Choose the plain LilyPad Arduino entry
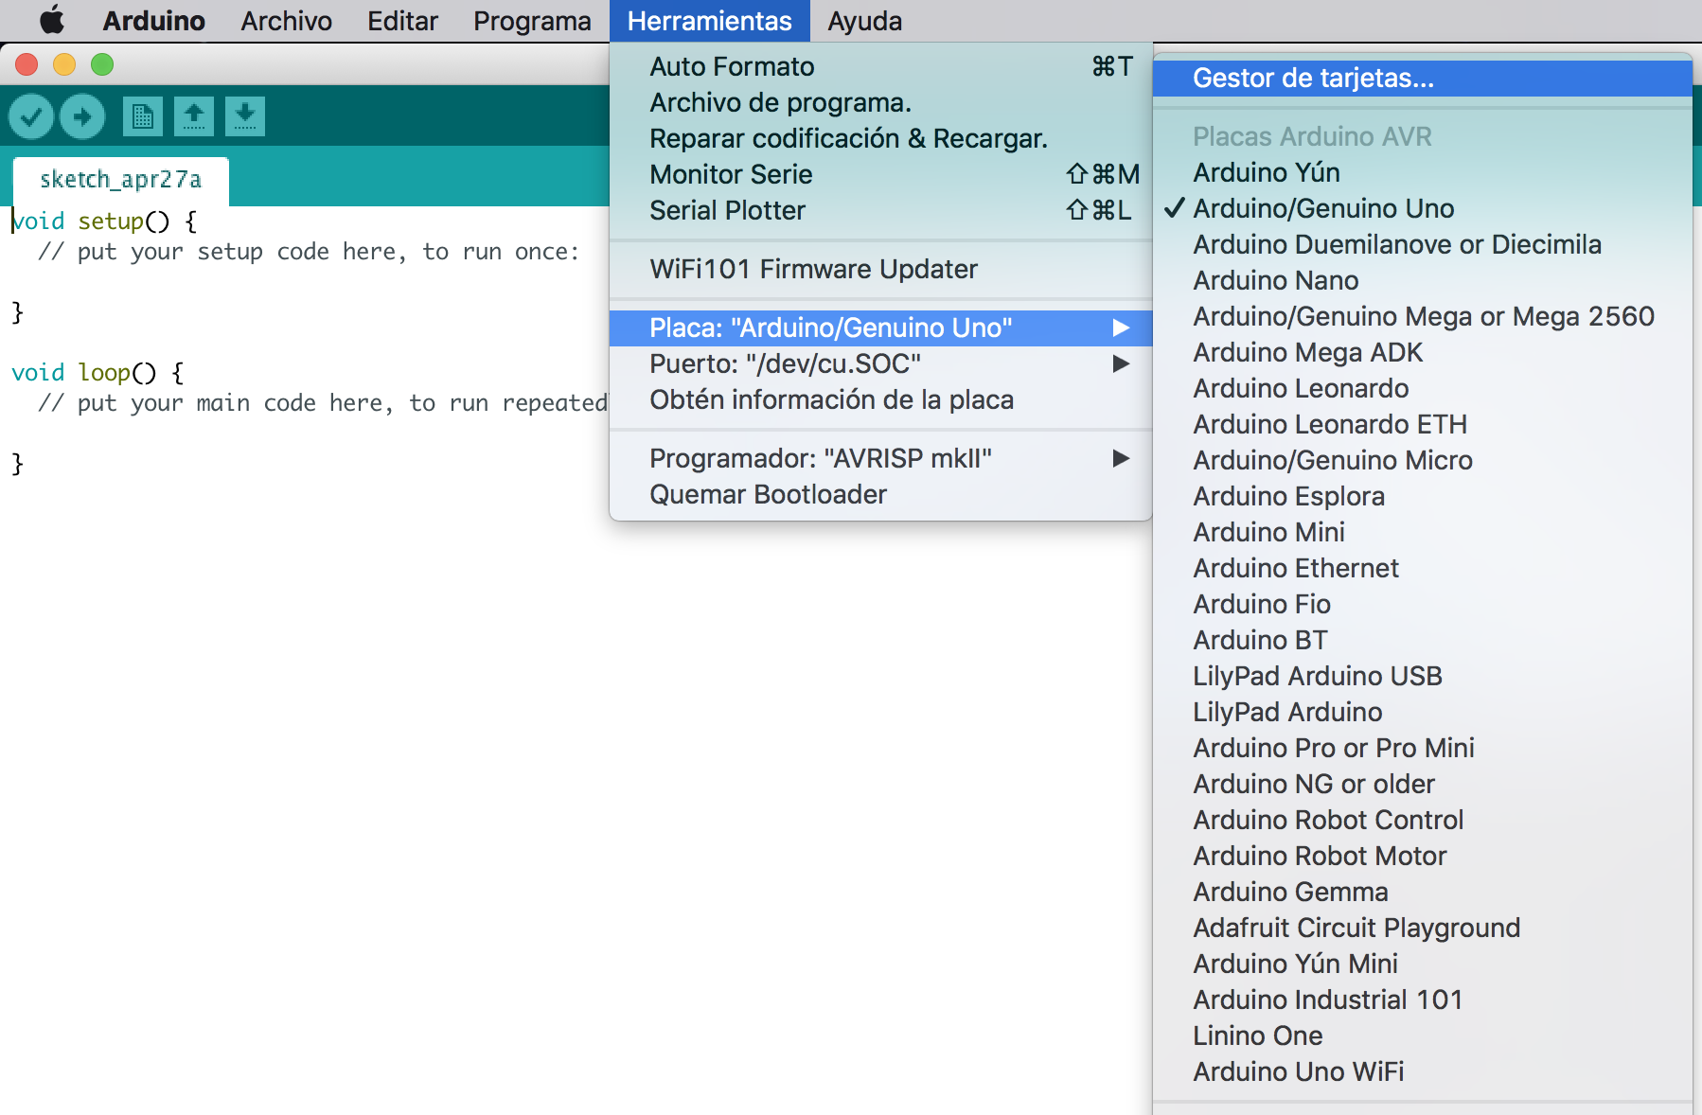This screenshot has width=1702, height=1115. click(x=1423, y=712)
